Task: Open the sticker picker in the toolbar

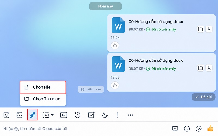Action: [6, 115]
